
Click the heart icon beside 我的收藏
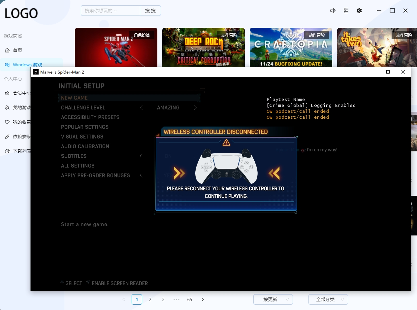coord(7,122)
